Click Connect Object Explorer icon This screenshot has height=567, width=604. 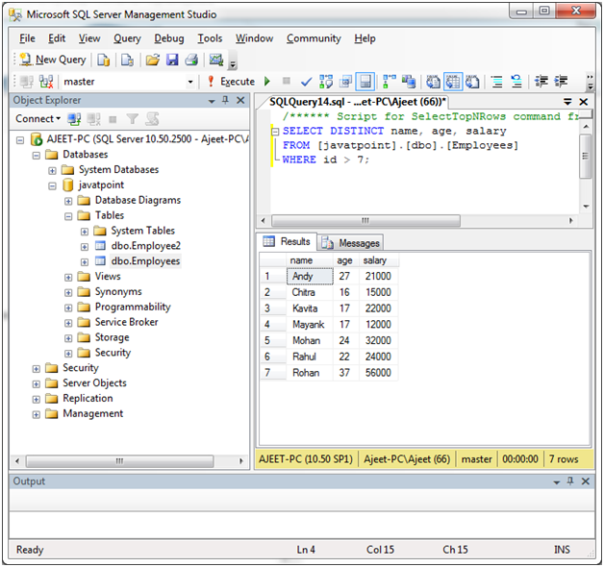(74, 119)
